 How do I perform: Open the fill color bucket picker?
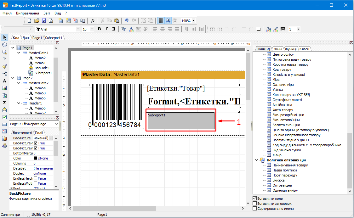tap(268, 29)
